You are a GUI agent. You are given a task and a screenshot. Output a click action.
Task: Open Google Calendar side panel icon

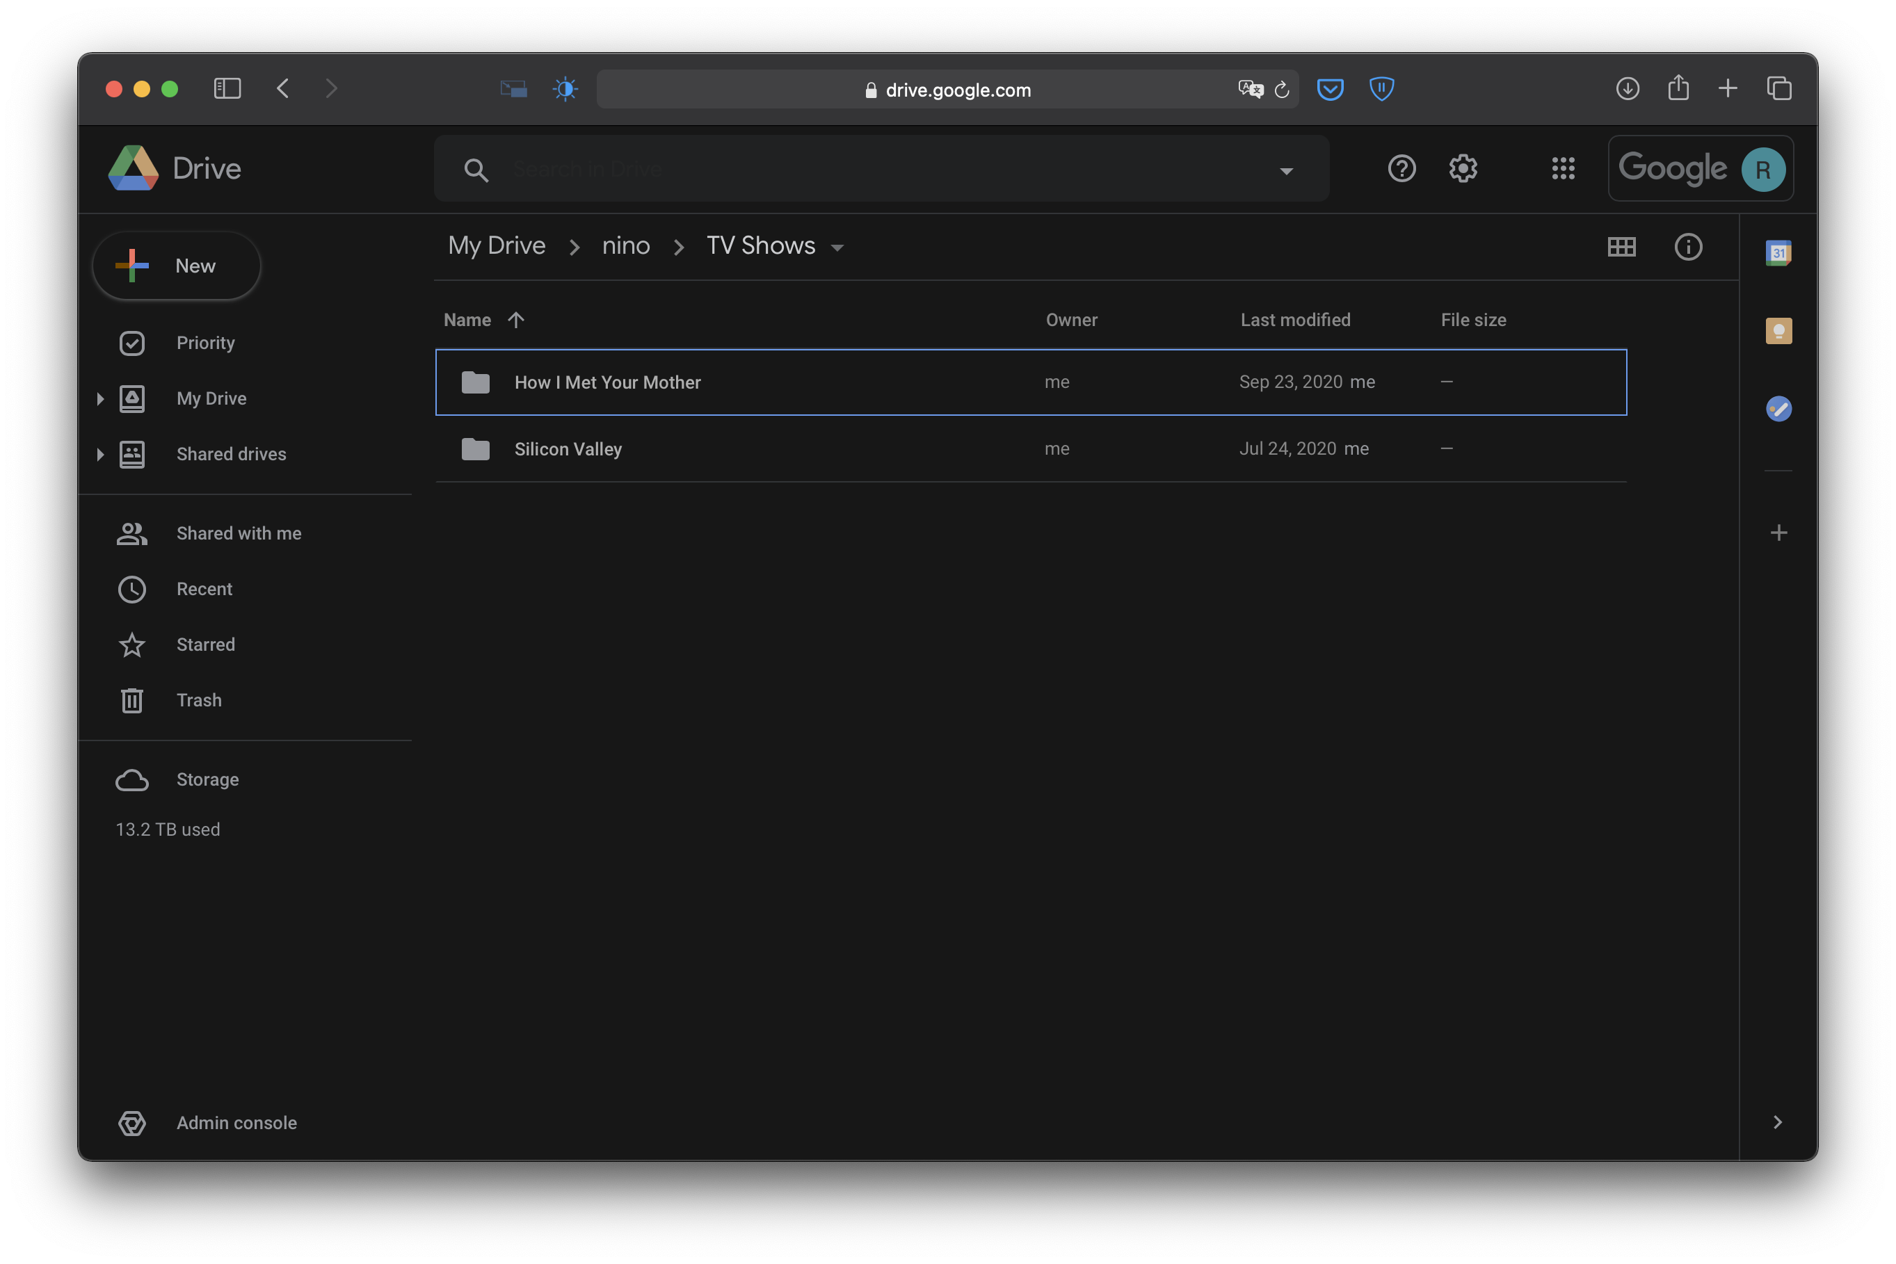(x=1778, y=253)
